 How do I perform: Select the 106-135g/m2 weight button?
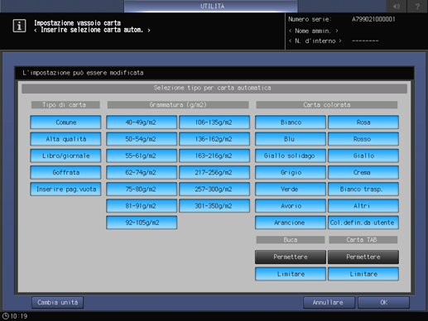tap(214, 122)
